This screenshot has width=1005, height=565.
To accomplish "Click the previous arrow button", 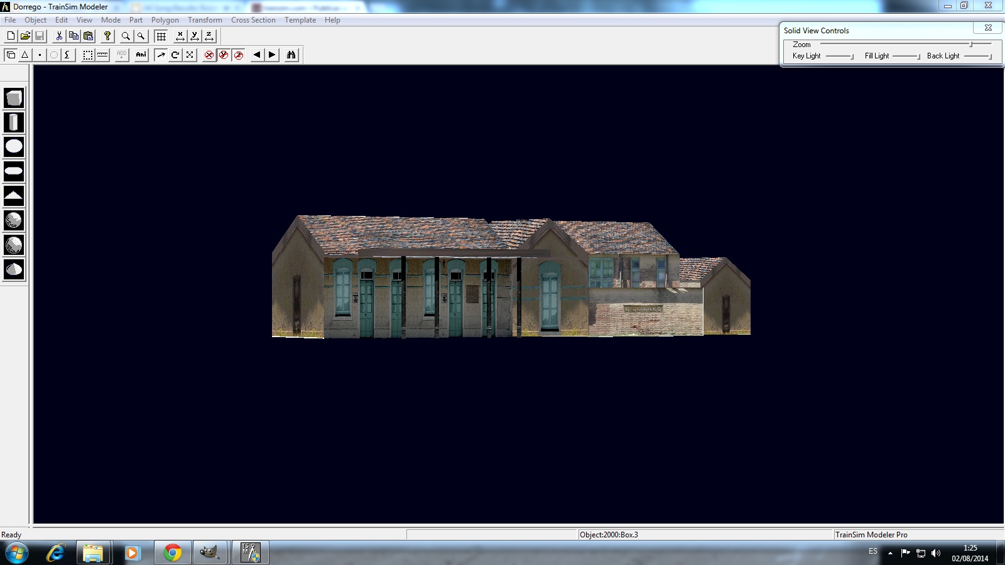I will [x=257, y=55].
